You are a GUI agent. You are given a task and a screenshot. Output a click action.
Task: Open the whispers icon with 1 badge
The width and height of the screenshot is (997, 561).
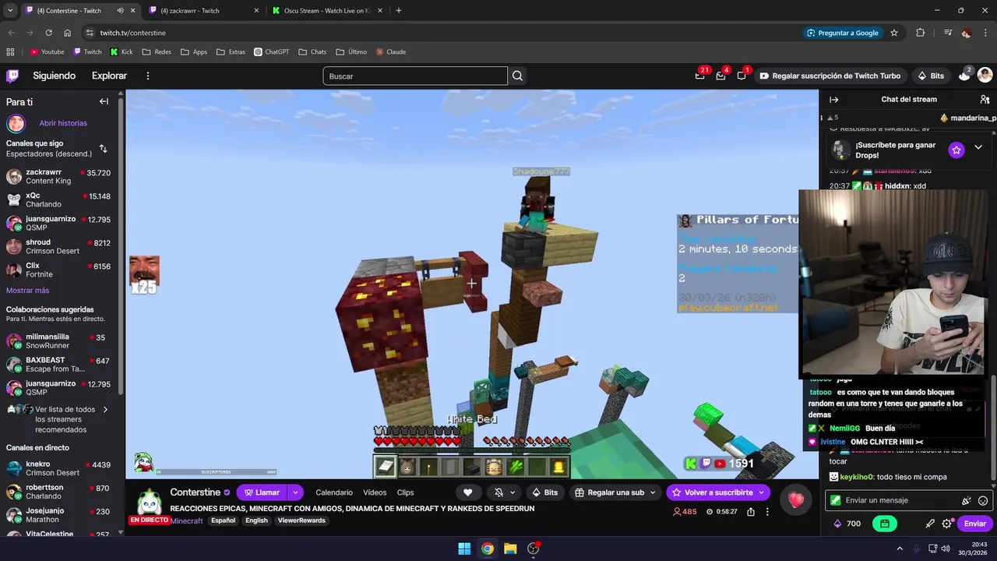coord(742,76)
